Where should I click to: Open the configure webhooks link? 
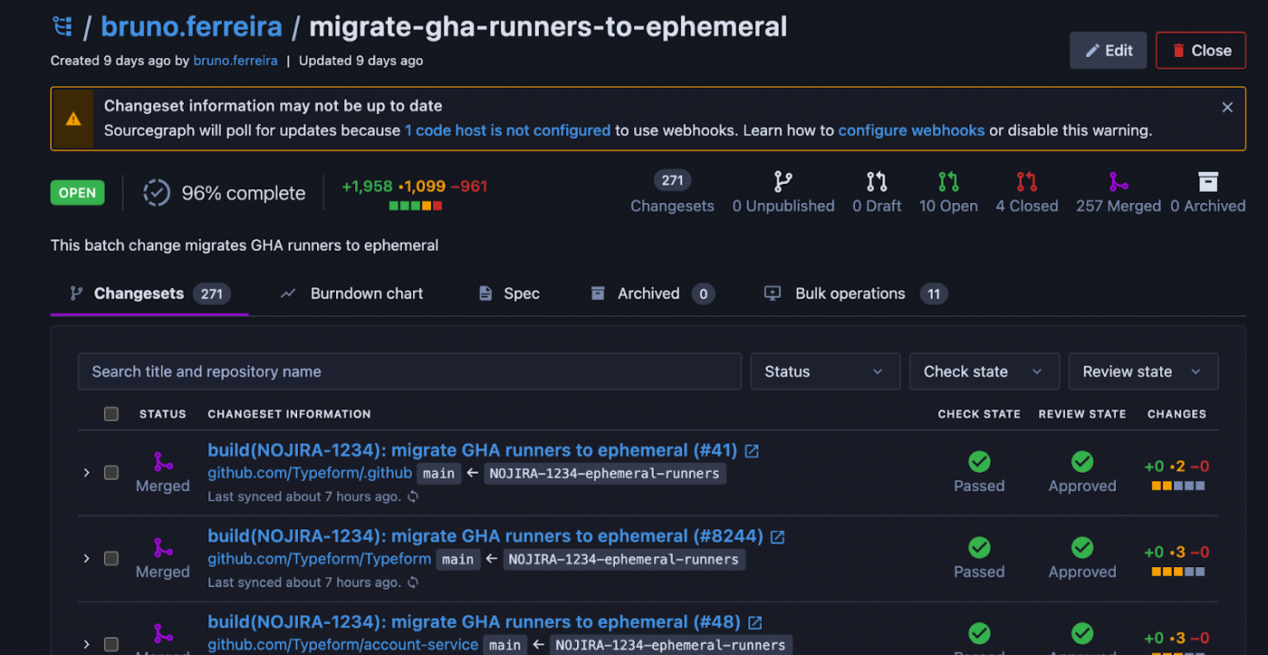coord(911,130)
